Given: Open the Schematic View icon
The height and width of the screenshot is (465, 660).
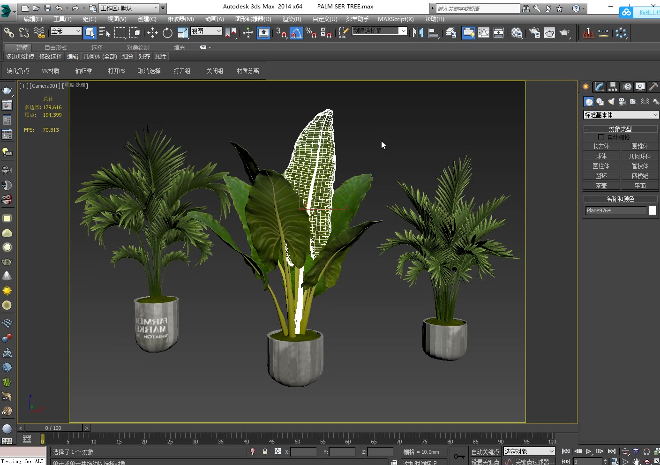Looking at the screenshot, I should coord(499,32).
